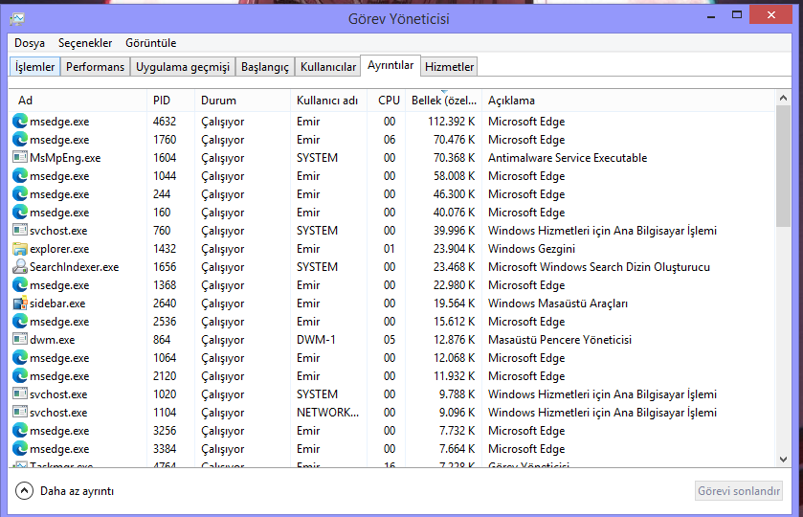Open the Görüntüle menu
Image resolution: width=803 pixels, height=517 pixels.
150,43
